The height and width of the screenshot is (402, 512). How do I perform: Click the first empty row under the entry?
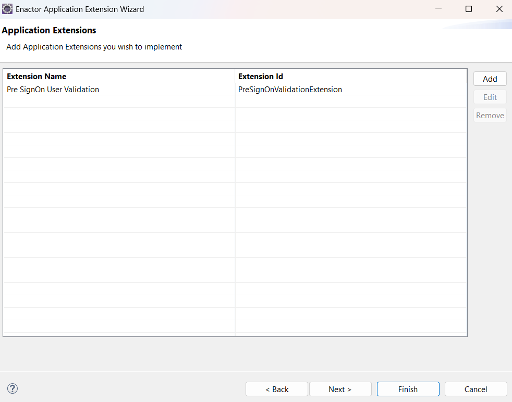119,102
